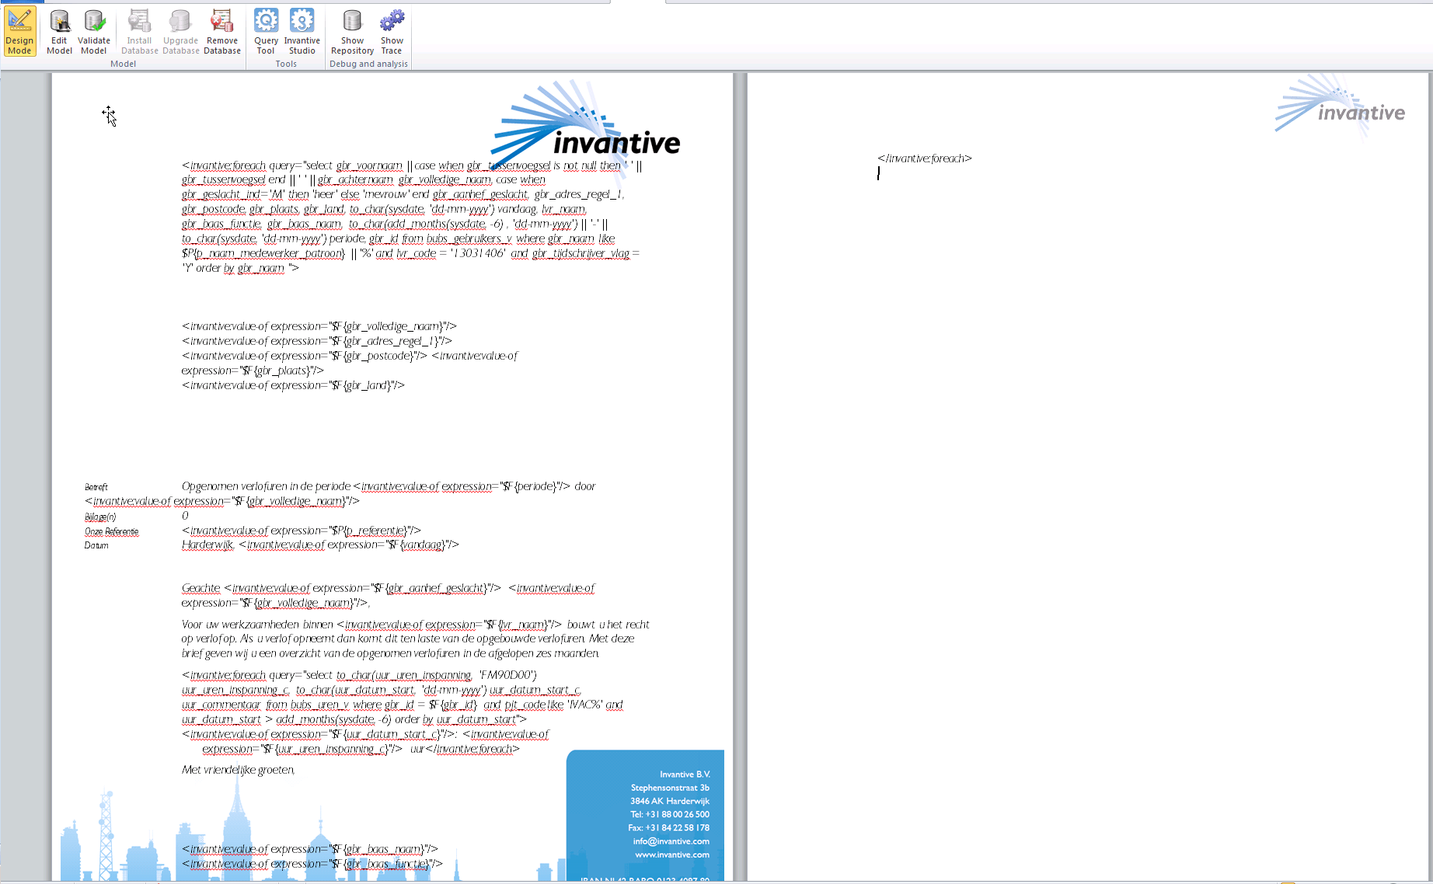Screen dimensions: 1433x884
Task: Click 'Invantive B.V.' in address block
Action: tap(685, 774)
